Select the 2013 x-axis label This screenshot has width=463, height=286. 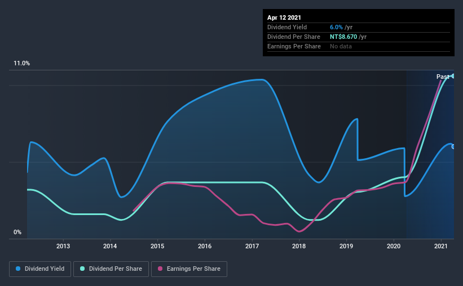click(x=63, y=246)
